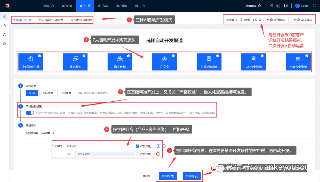The width and height of the screenshot is (320, 182).
Task: Add a keyword row with plus icon
Action: click(158, 146)
